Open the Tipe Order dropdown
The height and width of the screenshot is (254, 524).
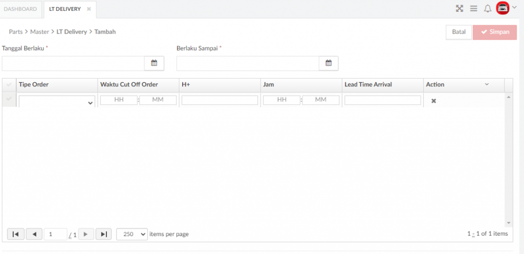coord(57,102)
